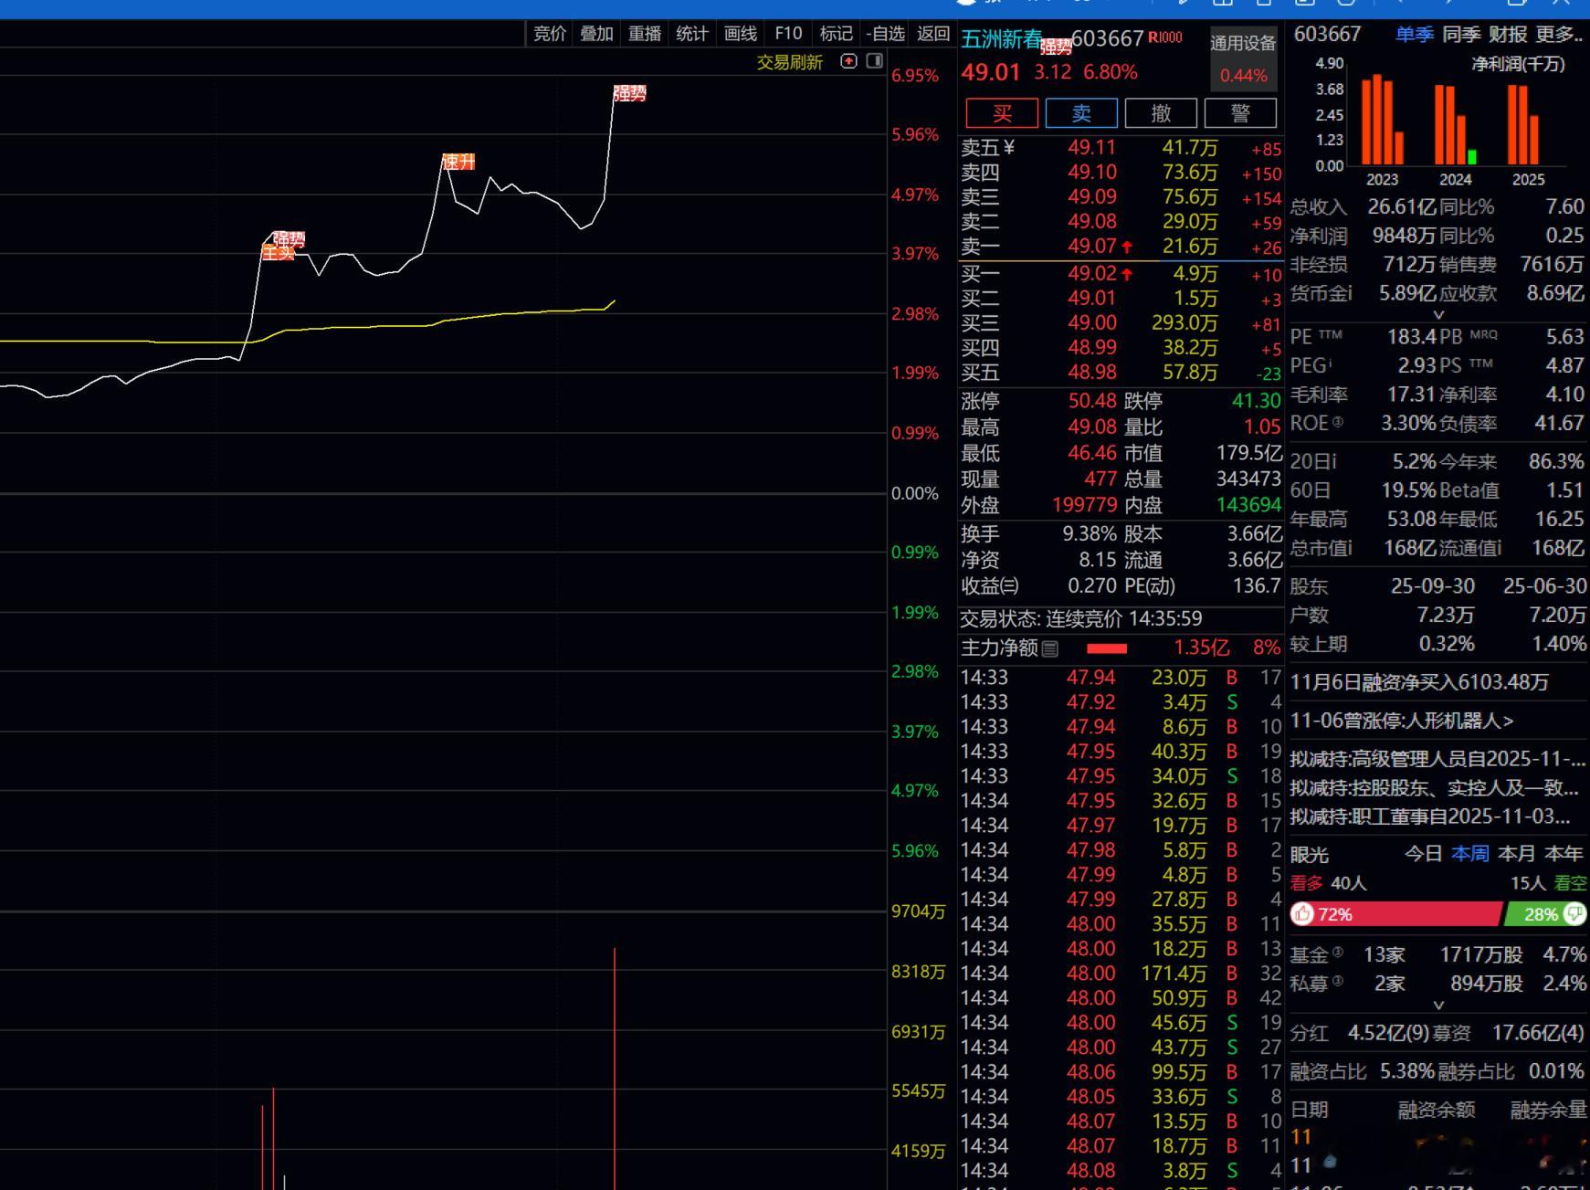The image size is (1590, 1190).
Task: Click the green 28% bearish sentiment bar
Action: [x=1545, y=914]
